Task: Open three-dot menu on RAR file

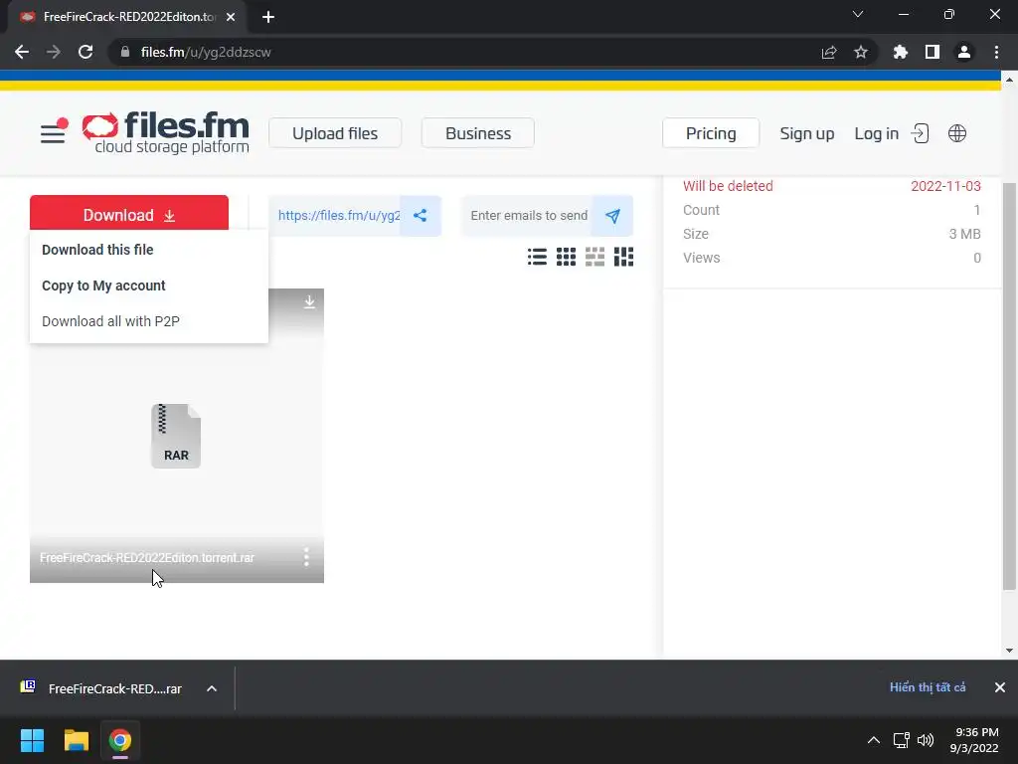Action: [x=306, y=557]
